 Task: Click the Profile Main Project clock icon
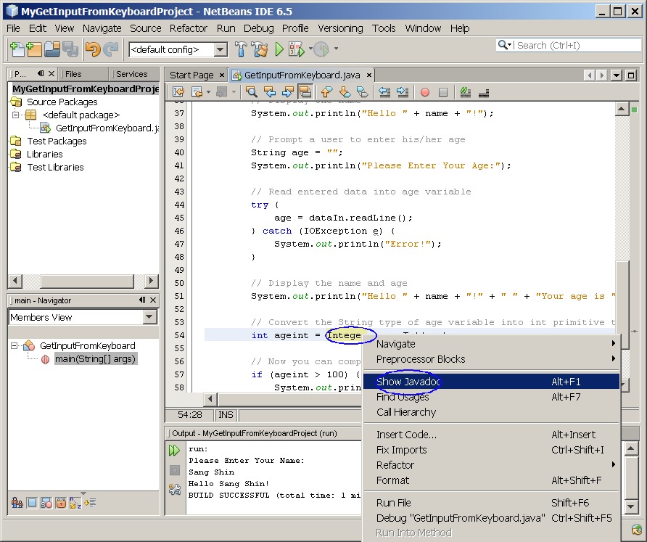coord(321,49)
